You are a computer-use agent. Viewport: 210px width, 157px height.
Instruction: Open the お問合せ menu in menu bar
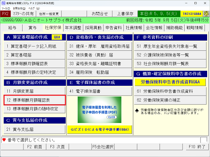point(19,9)
